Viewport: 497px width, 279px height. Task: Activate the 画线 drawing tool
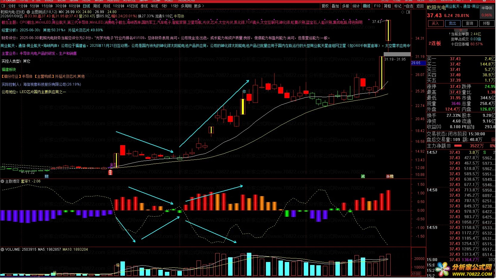(x=367, y=6)
